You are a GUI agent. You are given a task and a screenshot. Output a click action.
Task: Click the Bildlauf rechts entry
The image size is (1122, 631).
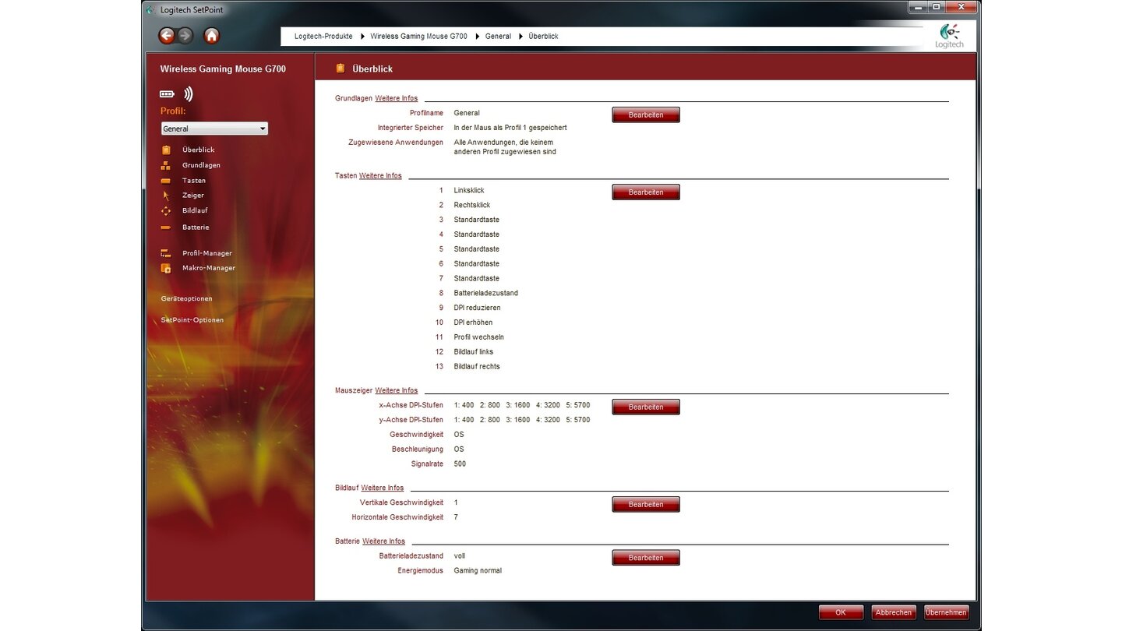[x=477, y=366]
